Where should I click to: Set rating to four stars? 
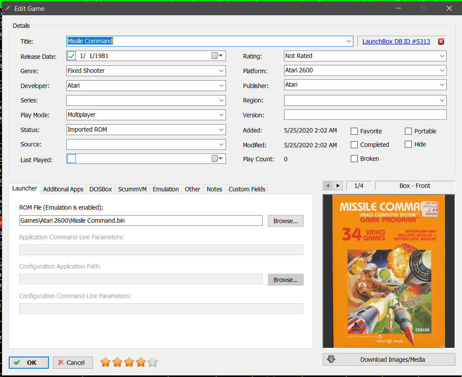pos(141,362)
